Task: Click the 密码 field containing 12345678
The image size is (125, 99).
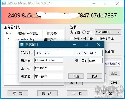Action: tap(49, 68)
